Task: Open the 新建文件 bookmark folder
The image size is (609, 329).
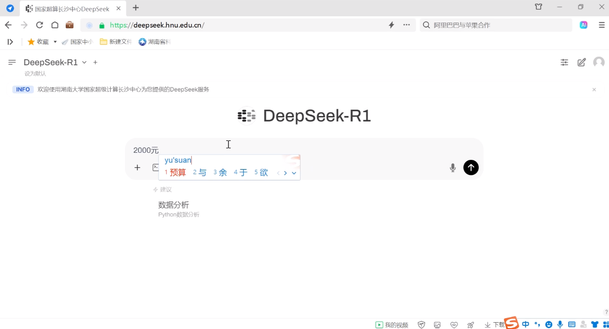Action: coord(116,42)
